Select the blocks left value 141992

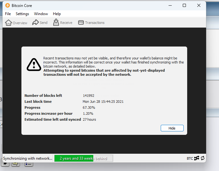89,96
